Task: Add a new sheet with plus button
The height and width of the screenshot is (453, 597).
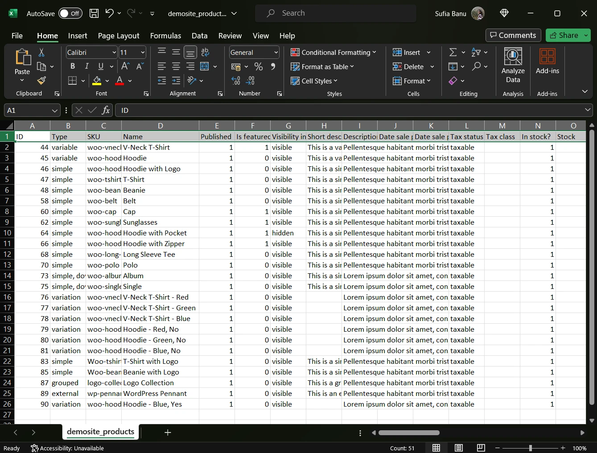Action: pyautogui.click(x=168, y=432)
